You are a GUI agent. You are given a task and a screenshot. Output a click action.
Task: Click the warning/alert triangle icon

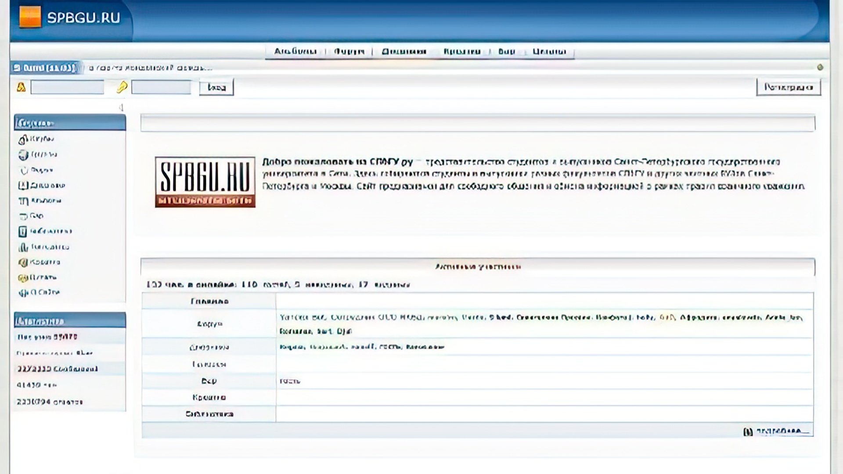coord(22,87)
